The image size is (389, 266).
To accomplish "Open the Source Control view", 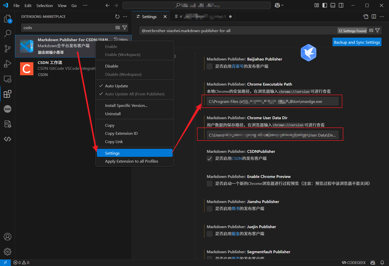I will [8, 49].
